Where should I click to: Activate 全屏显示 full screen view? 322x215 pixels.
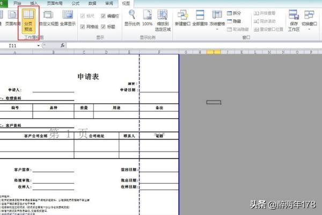point(68,18)
